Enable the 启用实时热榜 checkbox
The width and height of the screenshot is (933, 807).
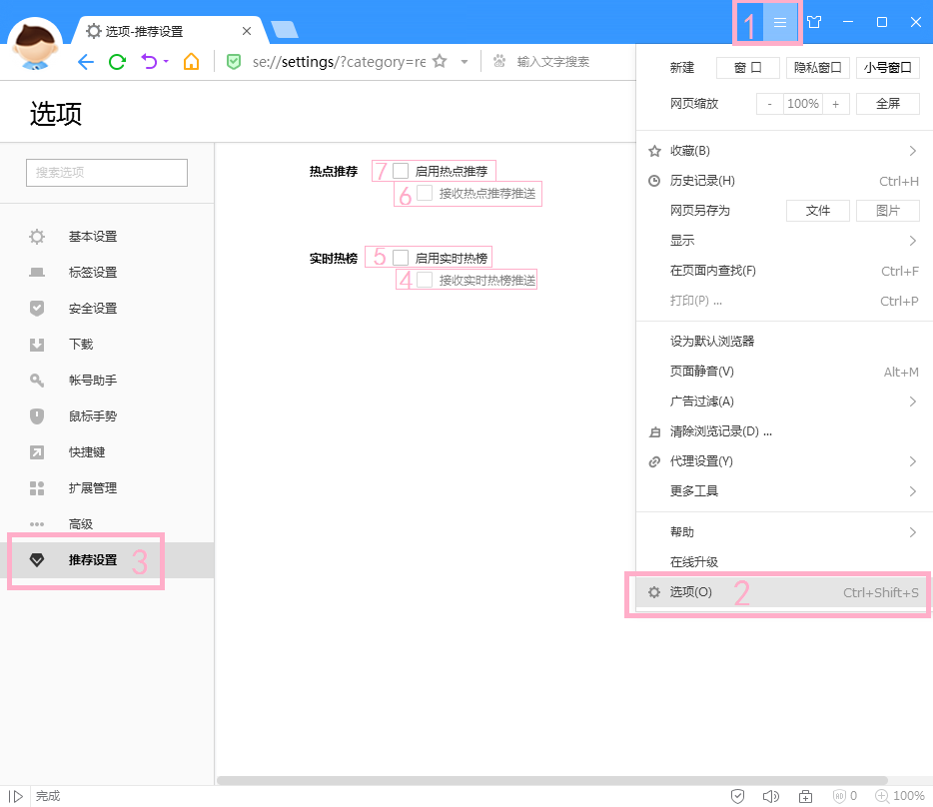point(401,258)
